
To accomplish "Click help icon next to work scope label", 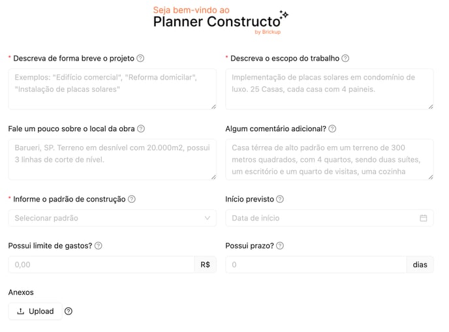I will click(x=345, y=58).
